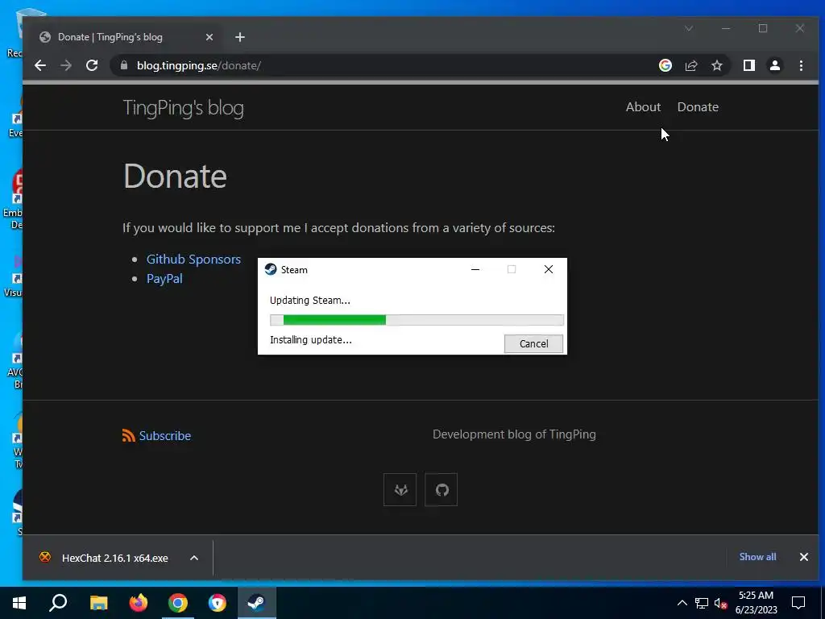Switch to Steam in taskbar
This screenshot has height=619, width=825.
257,603
